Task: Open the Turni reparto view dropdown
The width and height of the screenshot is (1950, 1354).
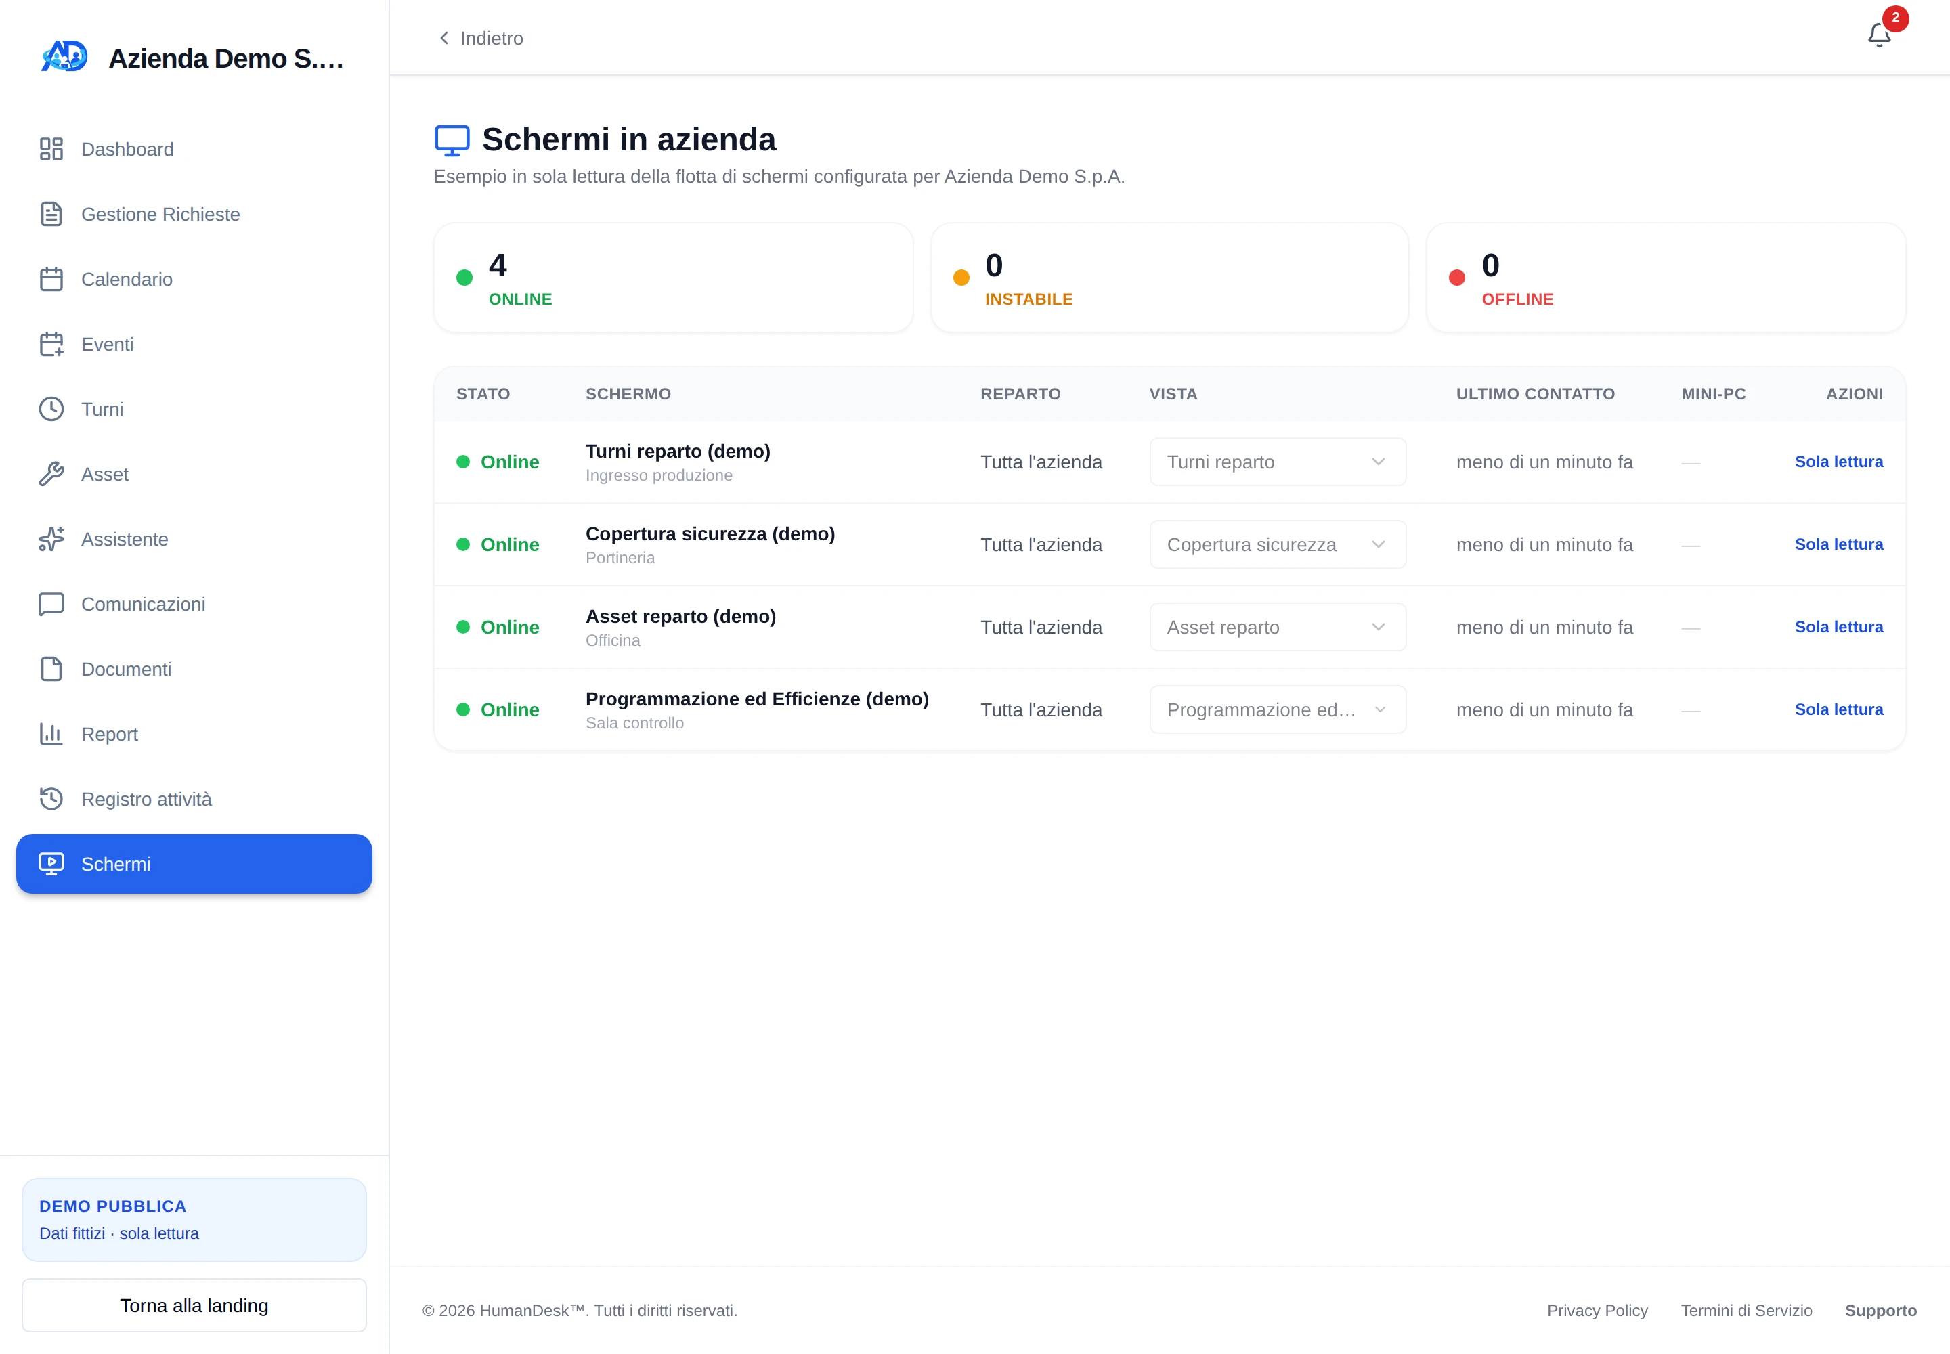Action: [x=1277, y=462]
